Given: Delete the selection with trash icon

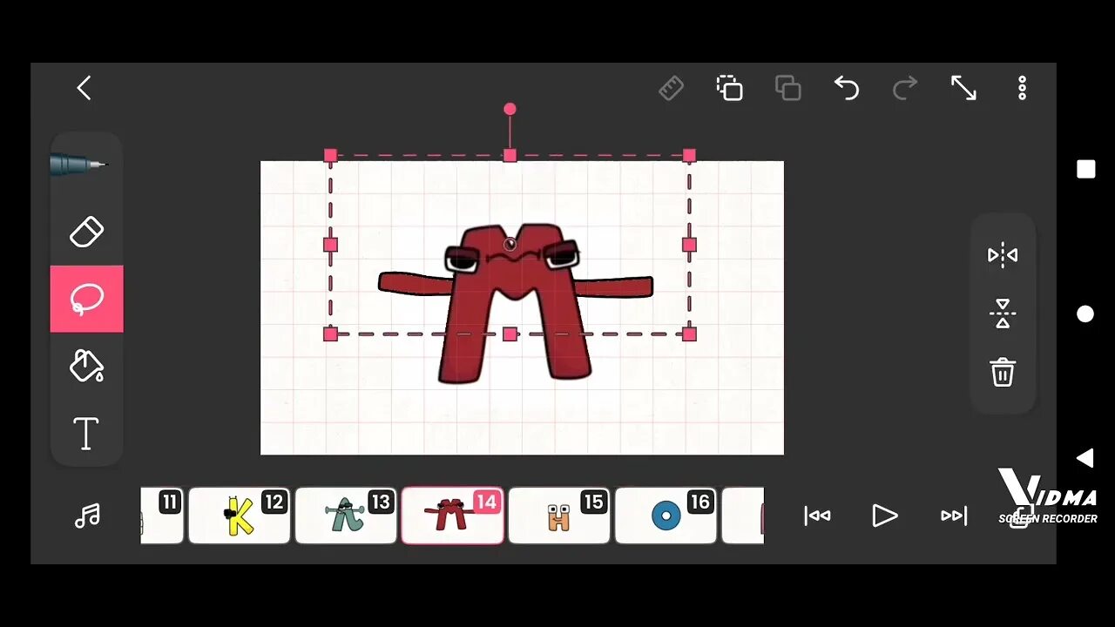Looking at the screenshot, I should pyautogui.click(x=1003, y=372).
